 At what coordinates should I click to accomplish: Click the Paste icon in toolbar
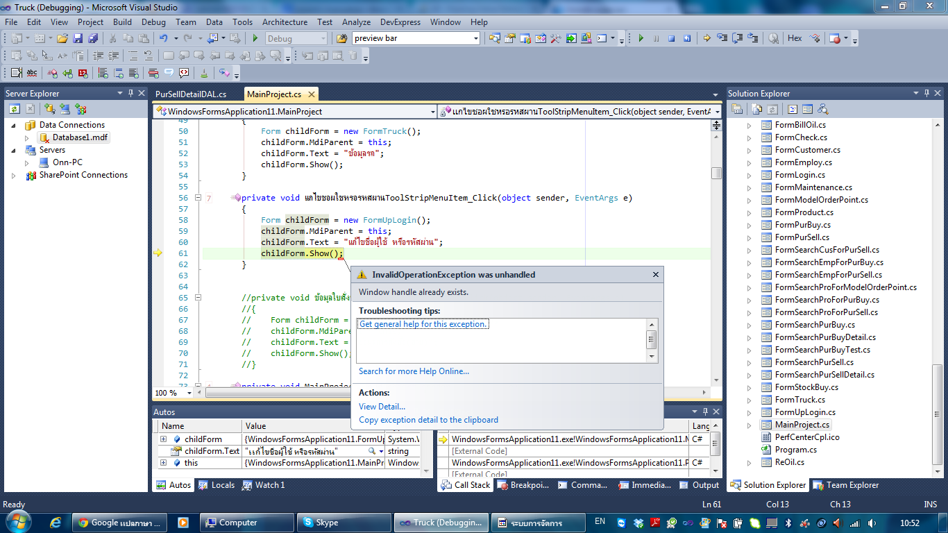click(x=142, y=38)
